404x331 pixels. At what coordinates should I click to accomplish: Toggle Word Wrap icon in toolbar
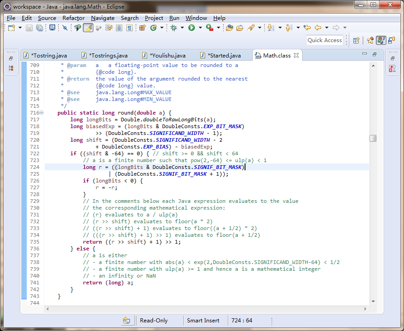tap(109, 28)
